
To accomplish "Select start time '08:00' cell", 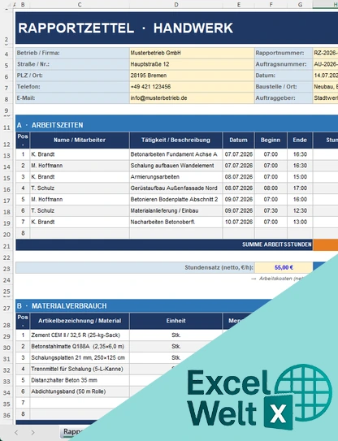I will pyautogui.click(x=271, y=188).
